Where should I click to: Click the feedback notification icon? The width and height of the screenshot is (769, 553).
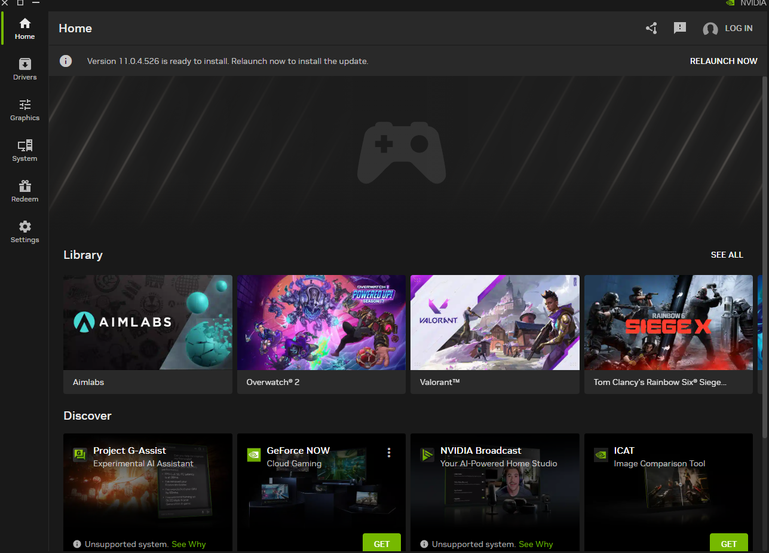tap(680, 28)
